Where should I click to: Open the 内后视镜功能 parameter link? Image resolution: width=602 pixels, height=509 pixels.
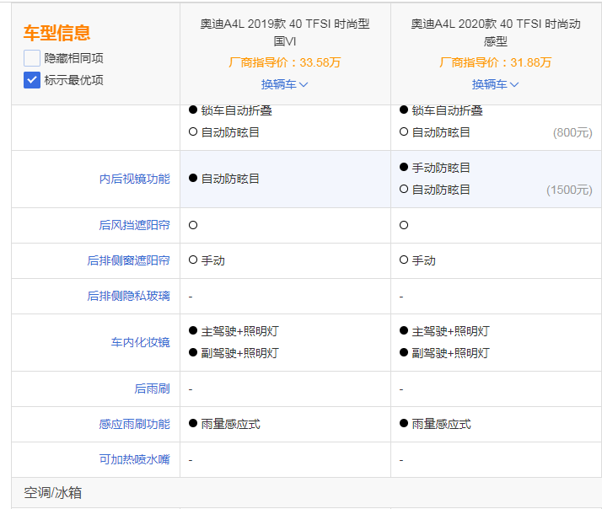point(134,179)
